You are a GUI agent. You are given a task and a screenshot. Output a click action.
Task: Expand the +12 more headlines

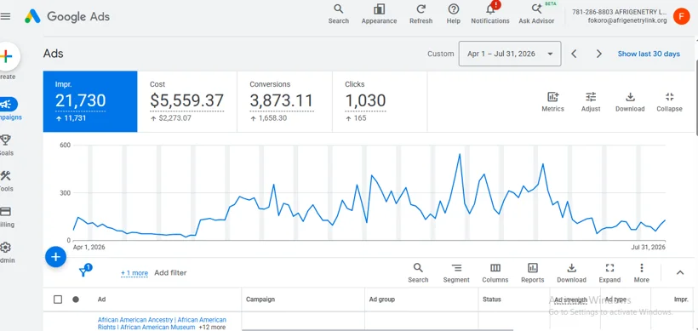pyautogui.click(x=212, y=327)
